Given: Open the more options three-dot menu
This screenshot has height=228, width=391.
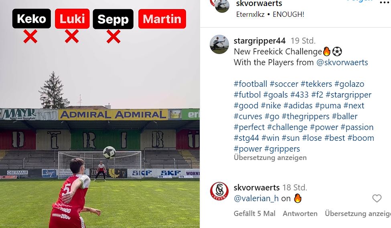Looking at the screenshot, I should (385, 2).
